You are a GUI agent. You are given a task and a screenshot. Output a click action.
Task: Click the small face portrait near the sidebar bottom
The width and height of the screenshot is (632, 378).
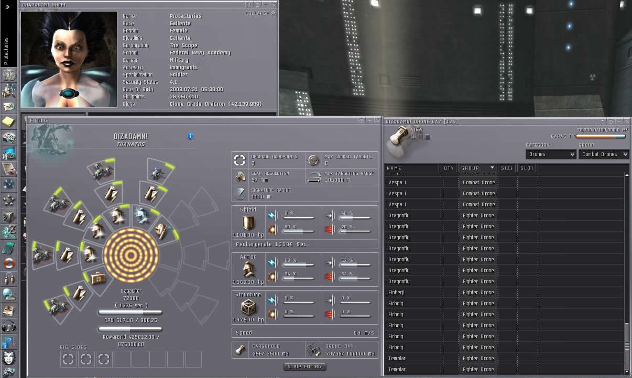coord(9,358)
